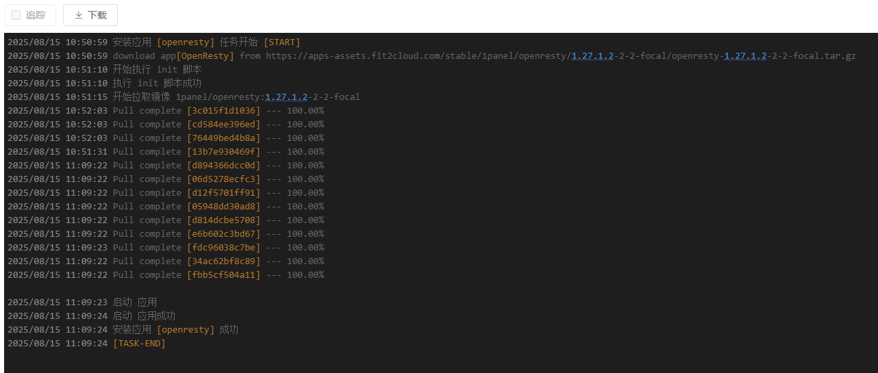Enable the 追踪 checkbox
Viewport: 878px width, 373px height.
[x=16, y=15]
